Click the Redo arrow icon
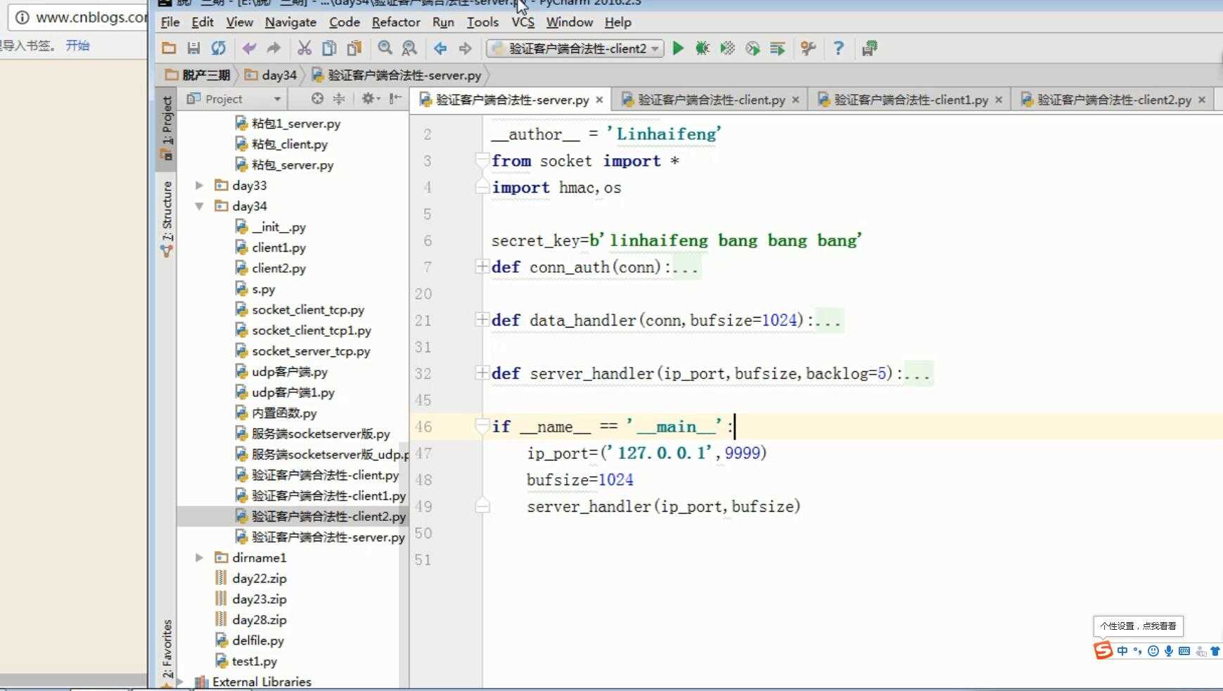Image resolution: width=1223 pixels, height=691 pixels. [x=274, y=49]
